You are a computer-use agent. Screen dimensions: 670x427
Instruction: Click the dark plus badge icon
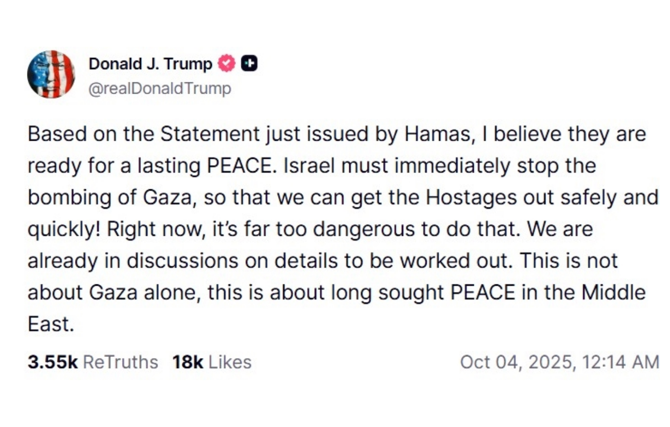click(250, 64)
